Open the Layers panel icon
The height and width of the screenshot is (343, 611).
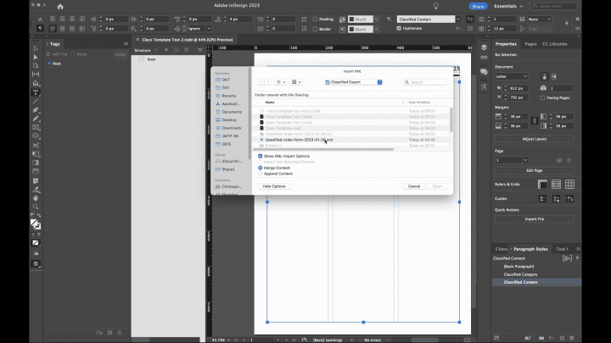click(484, 47)
